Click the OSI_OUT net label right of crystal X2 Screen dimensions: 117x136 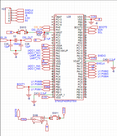(x=28, y=38)
